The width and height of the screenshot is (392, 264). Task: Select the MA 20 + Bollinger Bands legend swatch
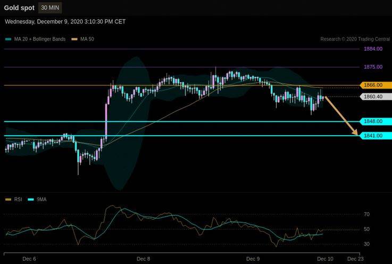(x=9, y=39)
